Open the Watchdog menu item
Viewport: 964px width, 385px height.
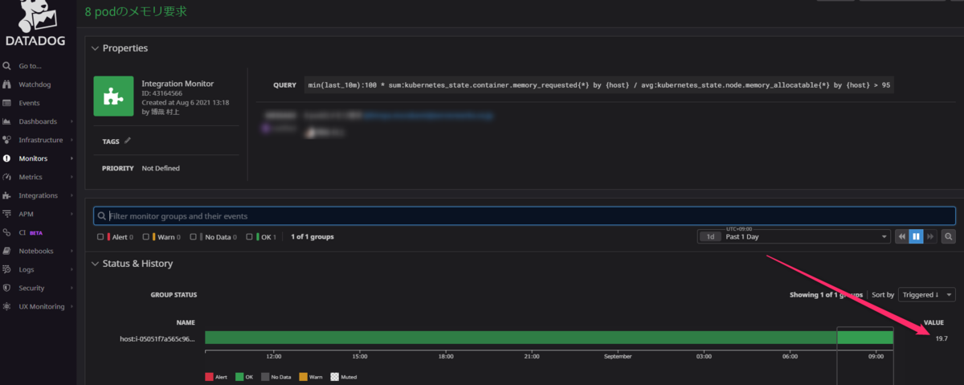35,84
